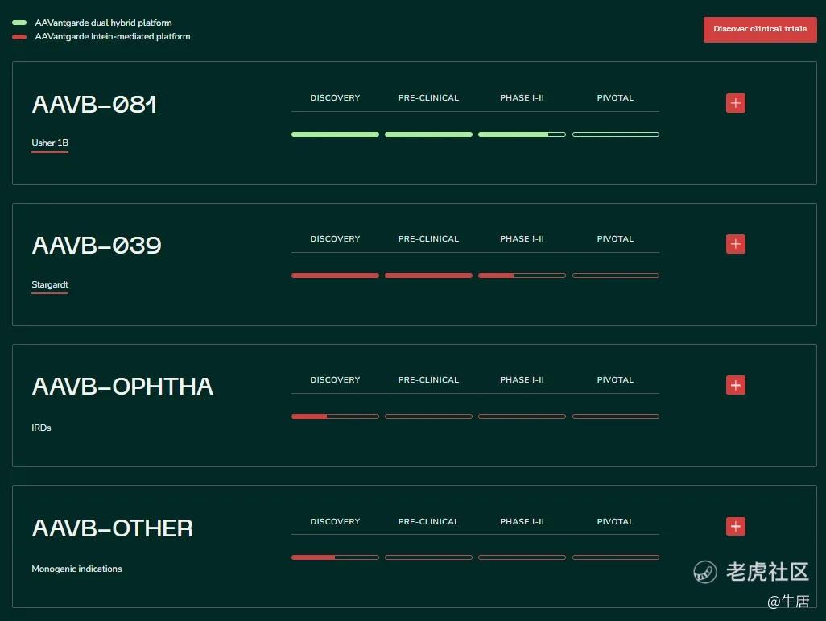Click the Monogenic indications text
This screenshot has height=621, width=826.
pos(76,569)
